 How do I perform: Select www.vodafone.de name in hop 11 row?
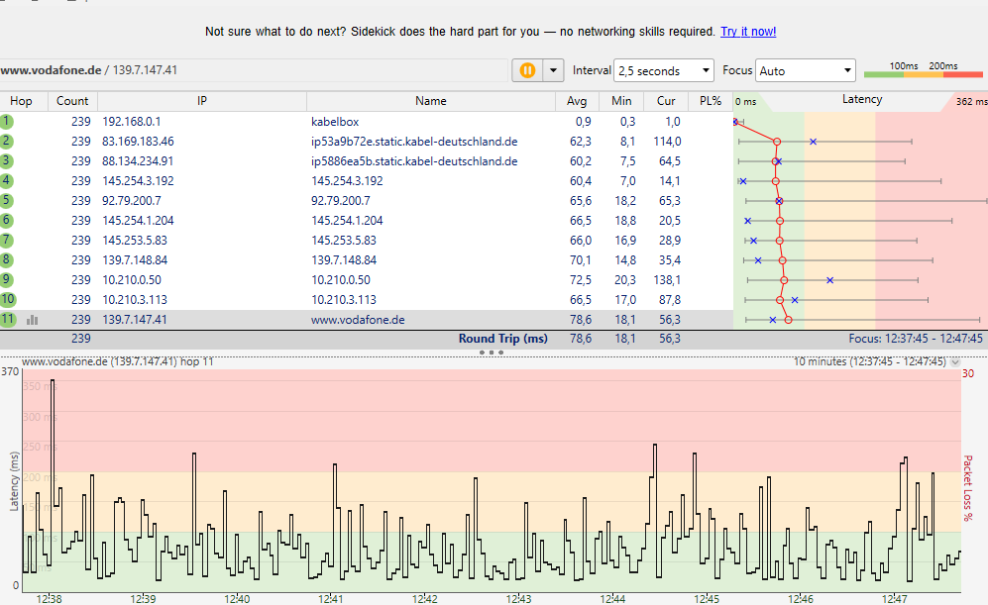358,320
